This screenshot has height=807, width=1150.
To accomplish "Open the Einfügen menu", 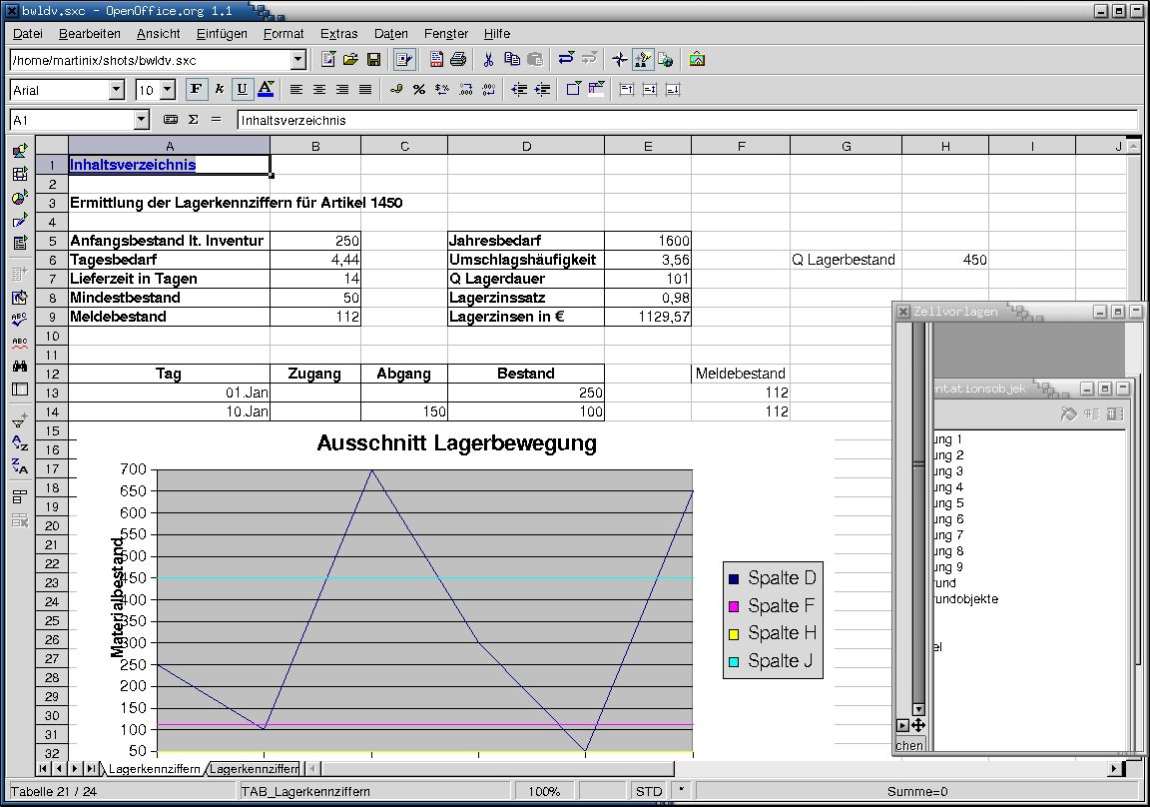I will pyautogui.click(x=222, y=34).
